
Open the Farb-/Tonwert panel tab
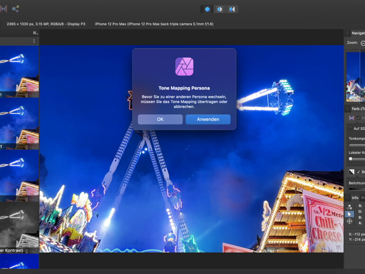pos(358,109)
